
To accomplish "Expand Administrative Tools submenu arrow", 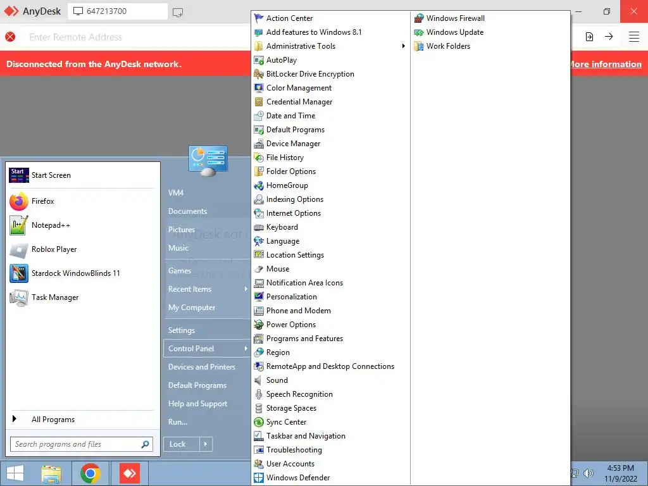I will (403, 46).
